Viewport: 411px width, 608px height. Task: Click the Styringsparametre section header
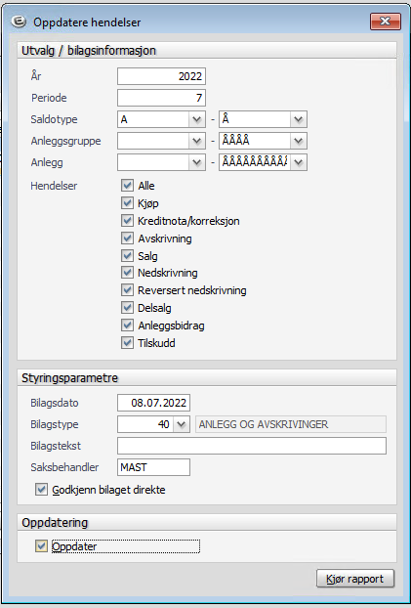pos(207,377)
